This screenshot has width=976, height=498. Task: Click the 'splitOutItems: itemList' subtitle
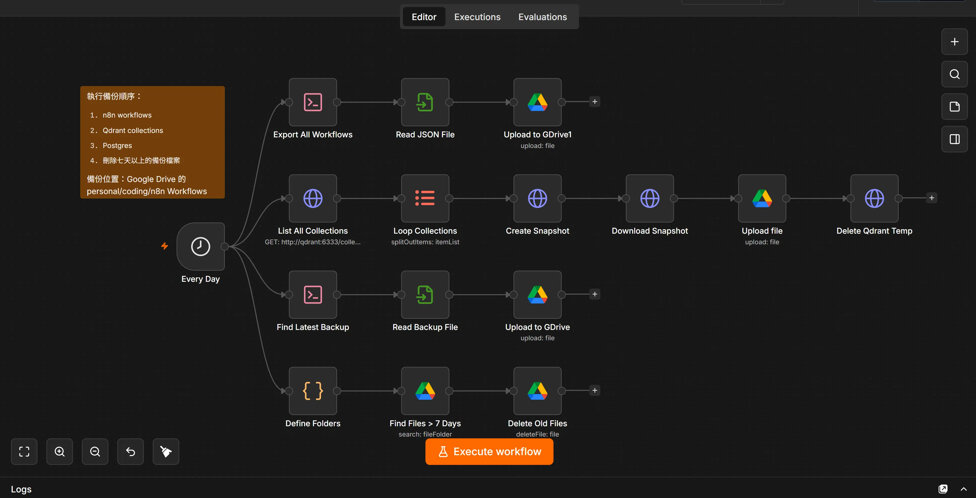425,242
